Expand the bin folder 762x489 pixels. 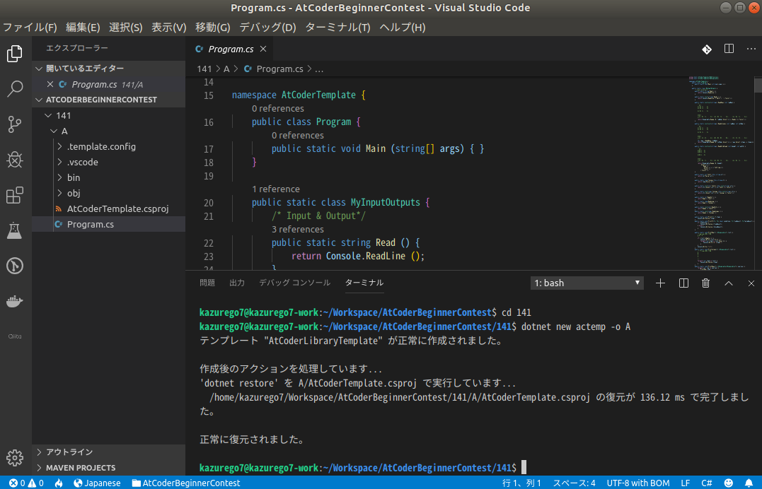click(x=109, y=178)
